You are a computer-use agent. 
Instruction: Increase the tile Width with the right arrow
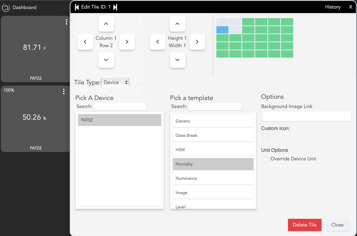(x=197, y=42)
